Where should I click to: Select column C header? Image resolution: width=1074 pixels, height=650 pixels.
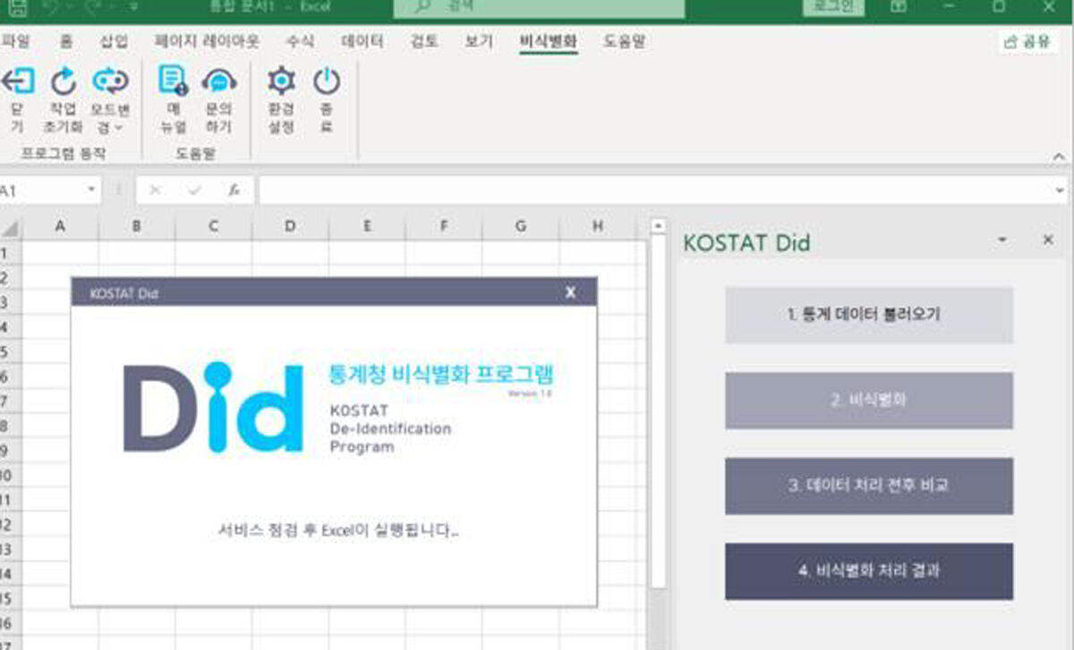point(213,227)
